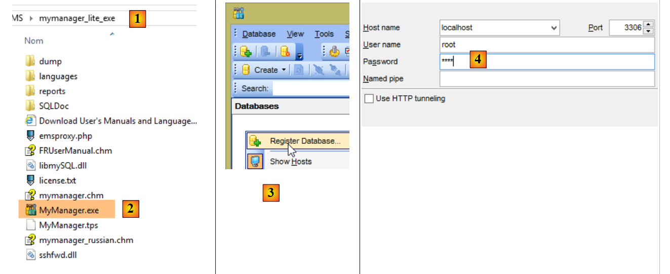The height and width of the screenshot is (274, 670).
Task: Open the Tools menu
Action: [324, 34]
